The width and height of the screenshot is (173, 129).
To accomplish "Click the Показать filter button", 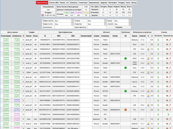I will coord(119,27).
